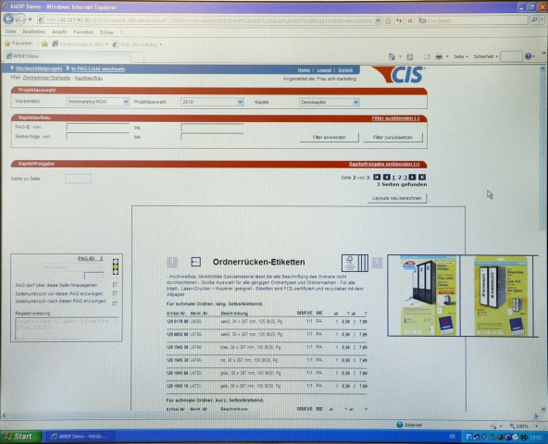The width and height of the screenshot is (548, 444).
Task: Click the add to favorites bar star icon
Action: [44, 44]
